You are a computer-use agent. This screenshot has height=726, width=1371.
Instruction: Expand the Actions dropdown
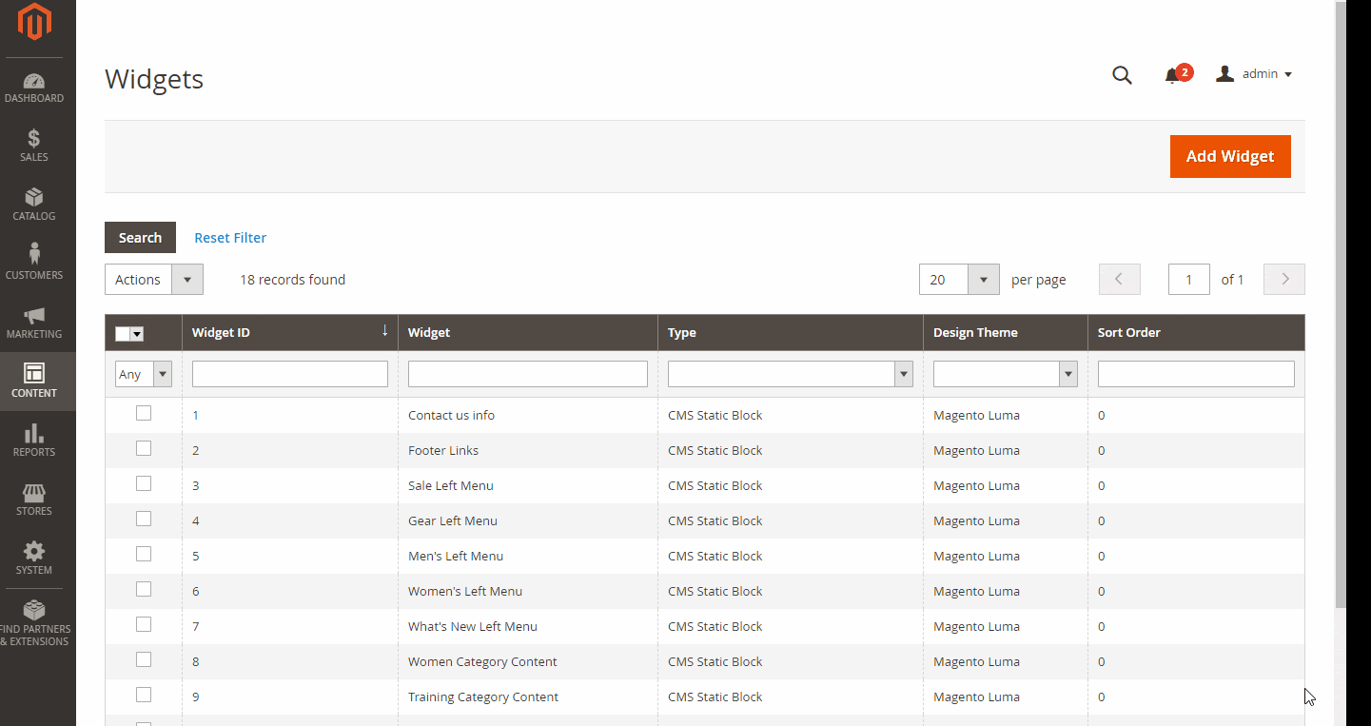(x=154, y=280)
